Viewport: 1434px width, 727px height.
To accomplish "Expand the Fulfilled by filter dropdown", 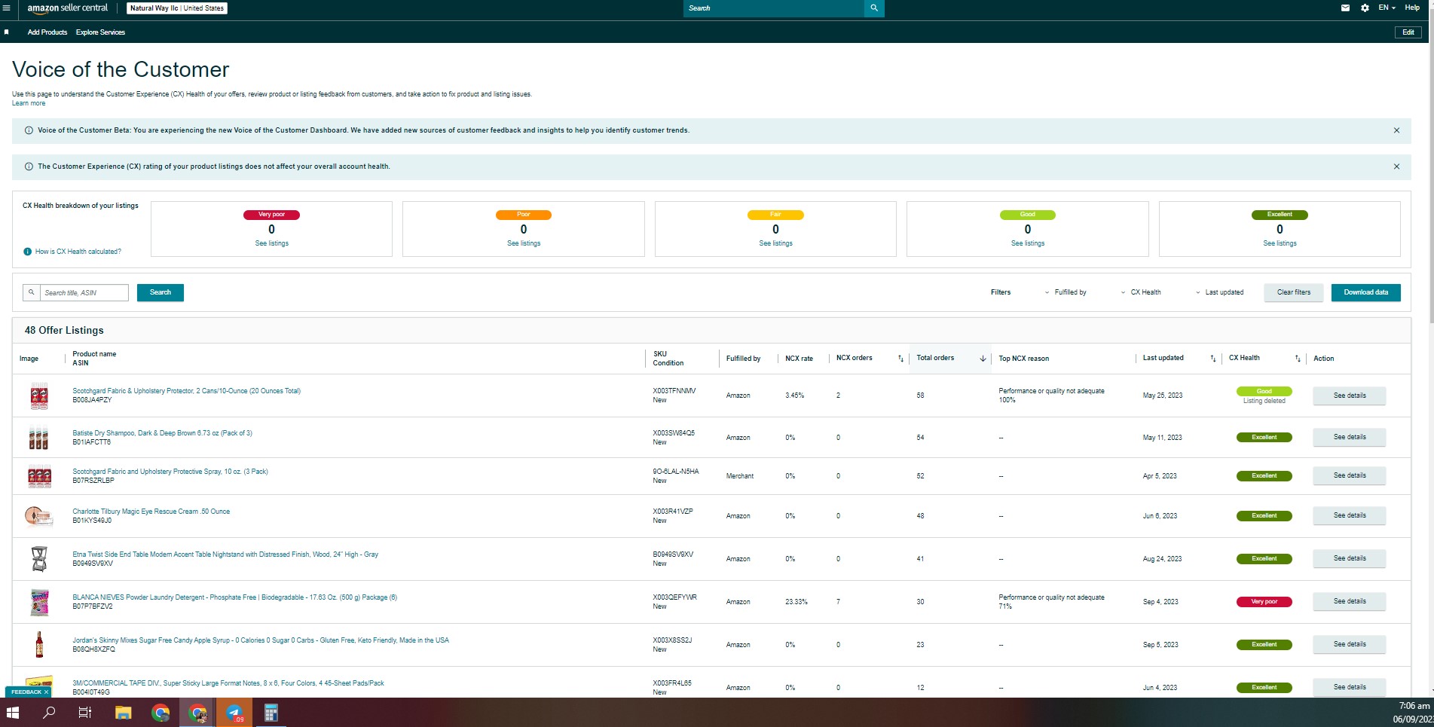I will pyautogui.click(x=1065, y=292).
